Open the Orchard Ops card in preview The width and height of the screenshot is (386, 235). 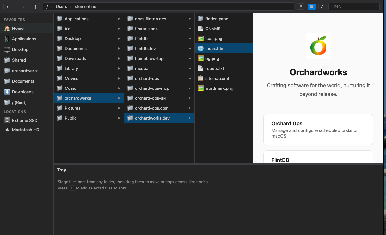(318, 130)
